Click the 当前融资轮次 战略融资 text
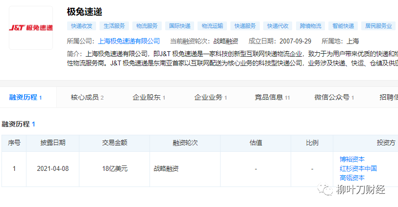398x207 pixels. coord(204,41)
